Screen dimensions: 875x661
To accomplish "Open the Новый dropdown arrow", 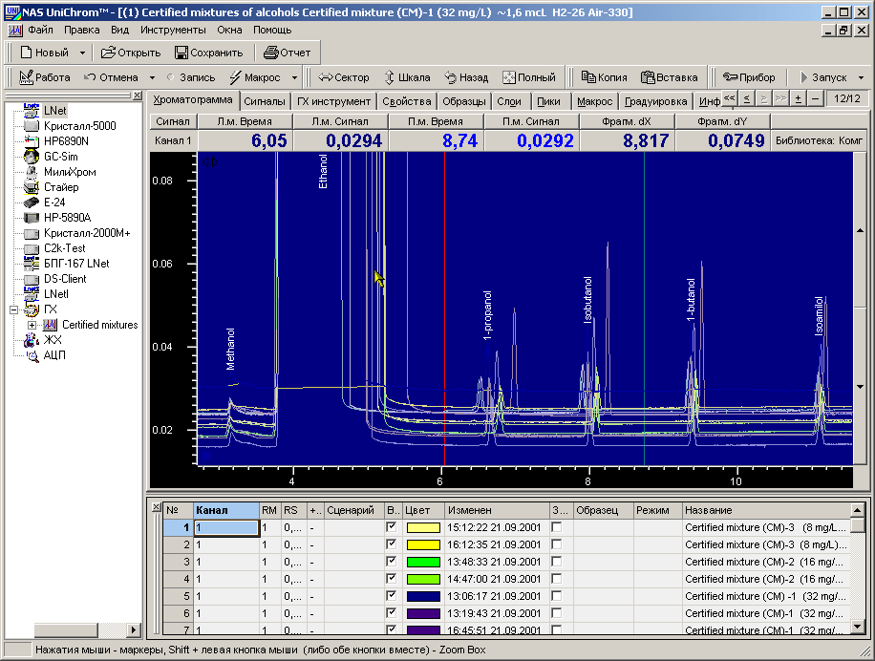I will coord(82,53).
